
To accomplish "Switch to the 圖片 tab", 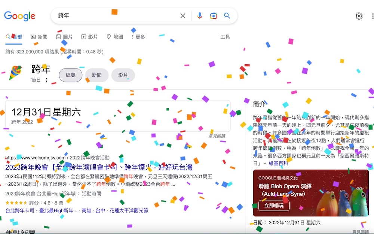I will [x=64, y=37].
